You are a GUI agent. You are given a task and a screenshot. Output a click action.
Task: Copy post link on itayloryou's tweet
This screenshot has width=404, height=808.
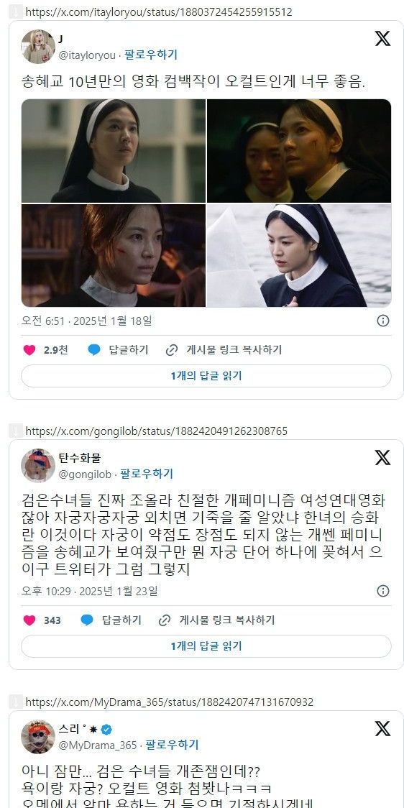[224, 350]
